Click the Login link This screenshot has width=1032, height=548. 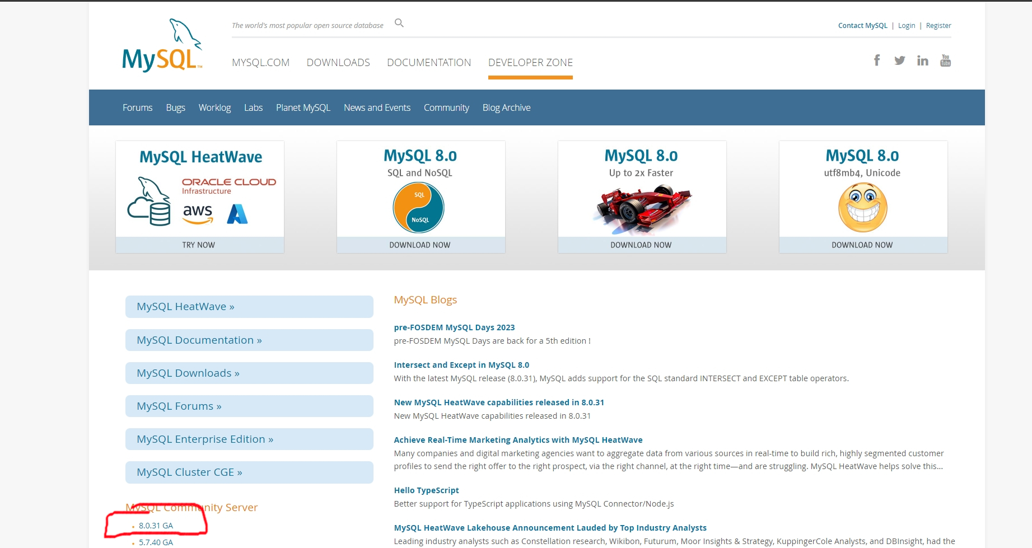point(907,26)
